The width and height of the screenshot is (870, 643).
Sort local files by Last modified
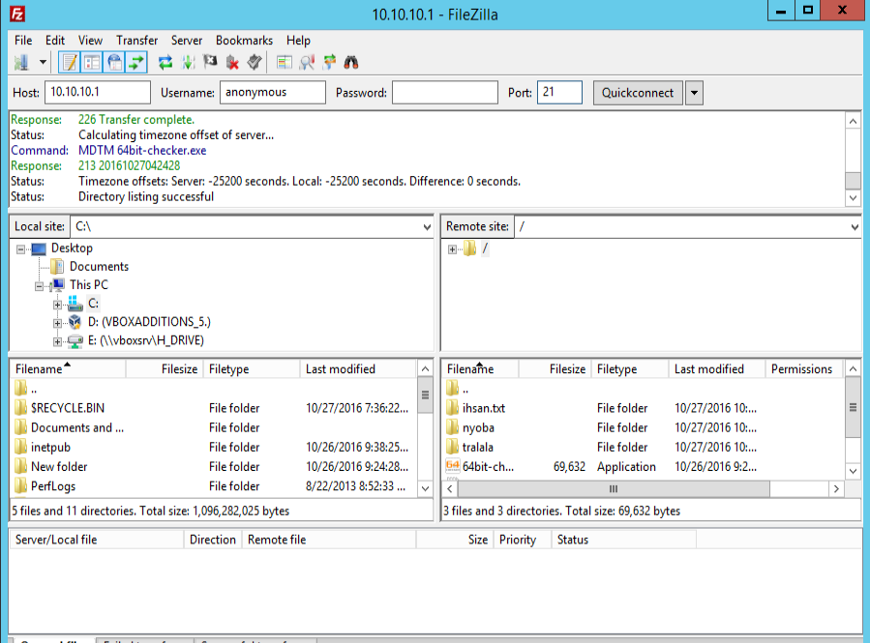358,369
